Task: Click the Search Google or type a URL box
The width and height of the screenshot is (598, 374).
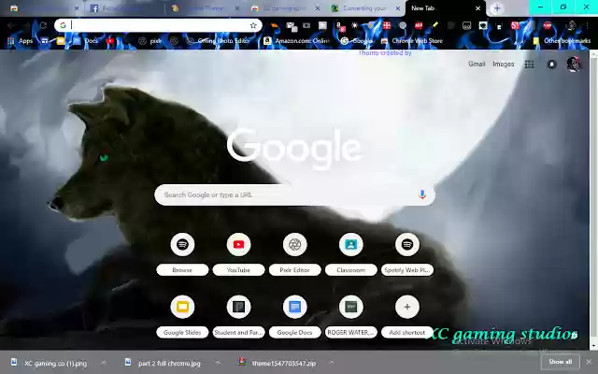Action: 294,194
